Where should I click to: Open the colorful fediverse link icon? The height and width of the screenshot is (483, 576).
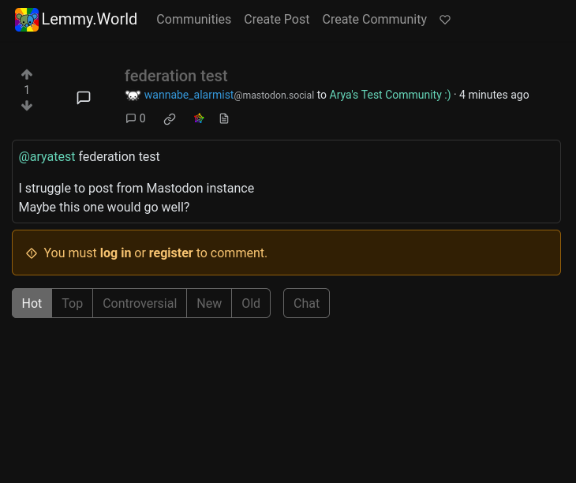199,118
